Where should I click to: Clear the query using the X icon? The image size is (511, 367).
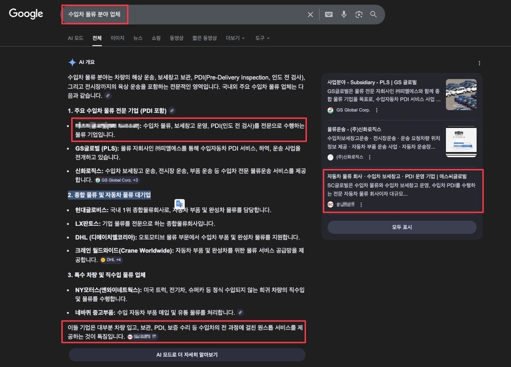[x=310, y=15]
